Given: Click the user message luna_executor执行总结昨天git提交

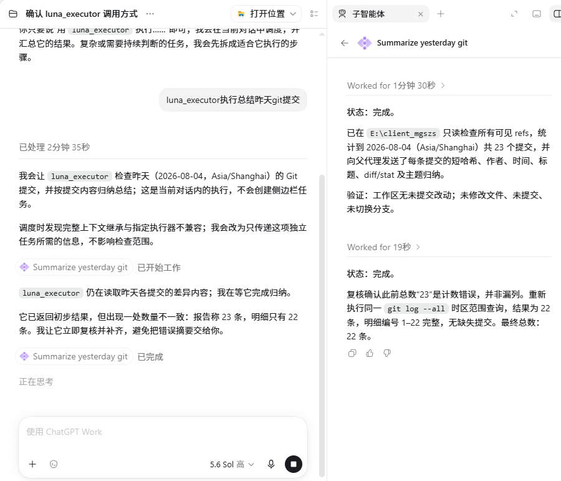Looking at the screenshot, I should pyautogui.click(x=233, y=100).
